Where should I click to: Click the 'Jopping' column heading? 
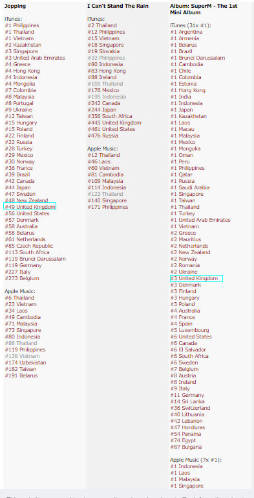pos(15,6)
